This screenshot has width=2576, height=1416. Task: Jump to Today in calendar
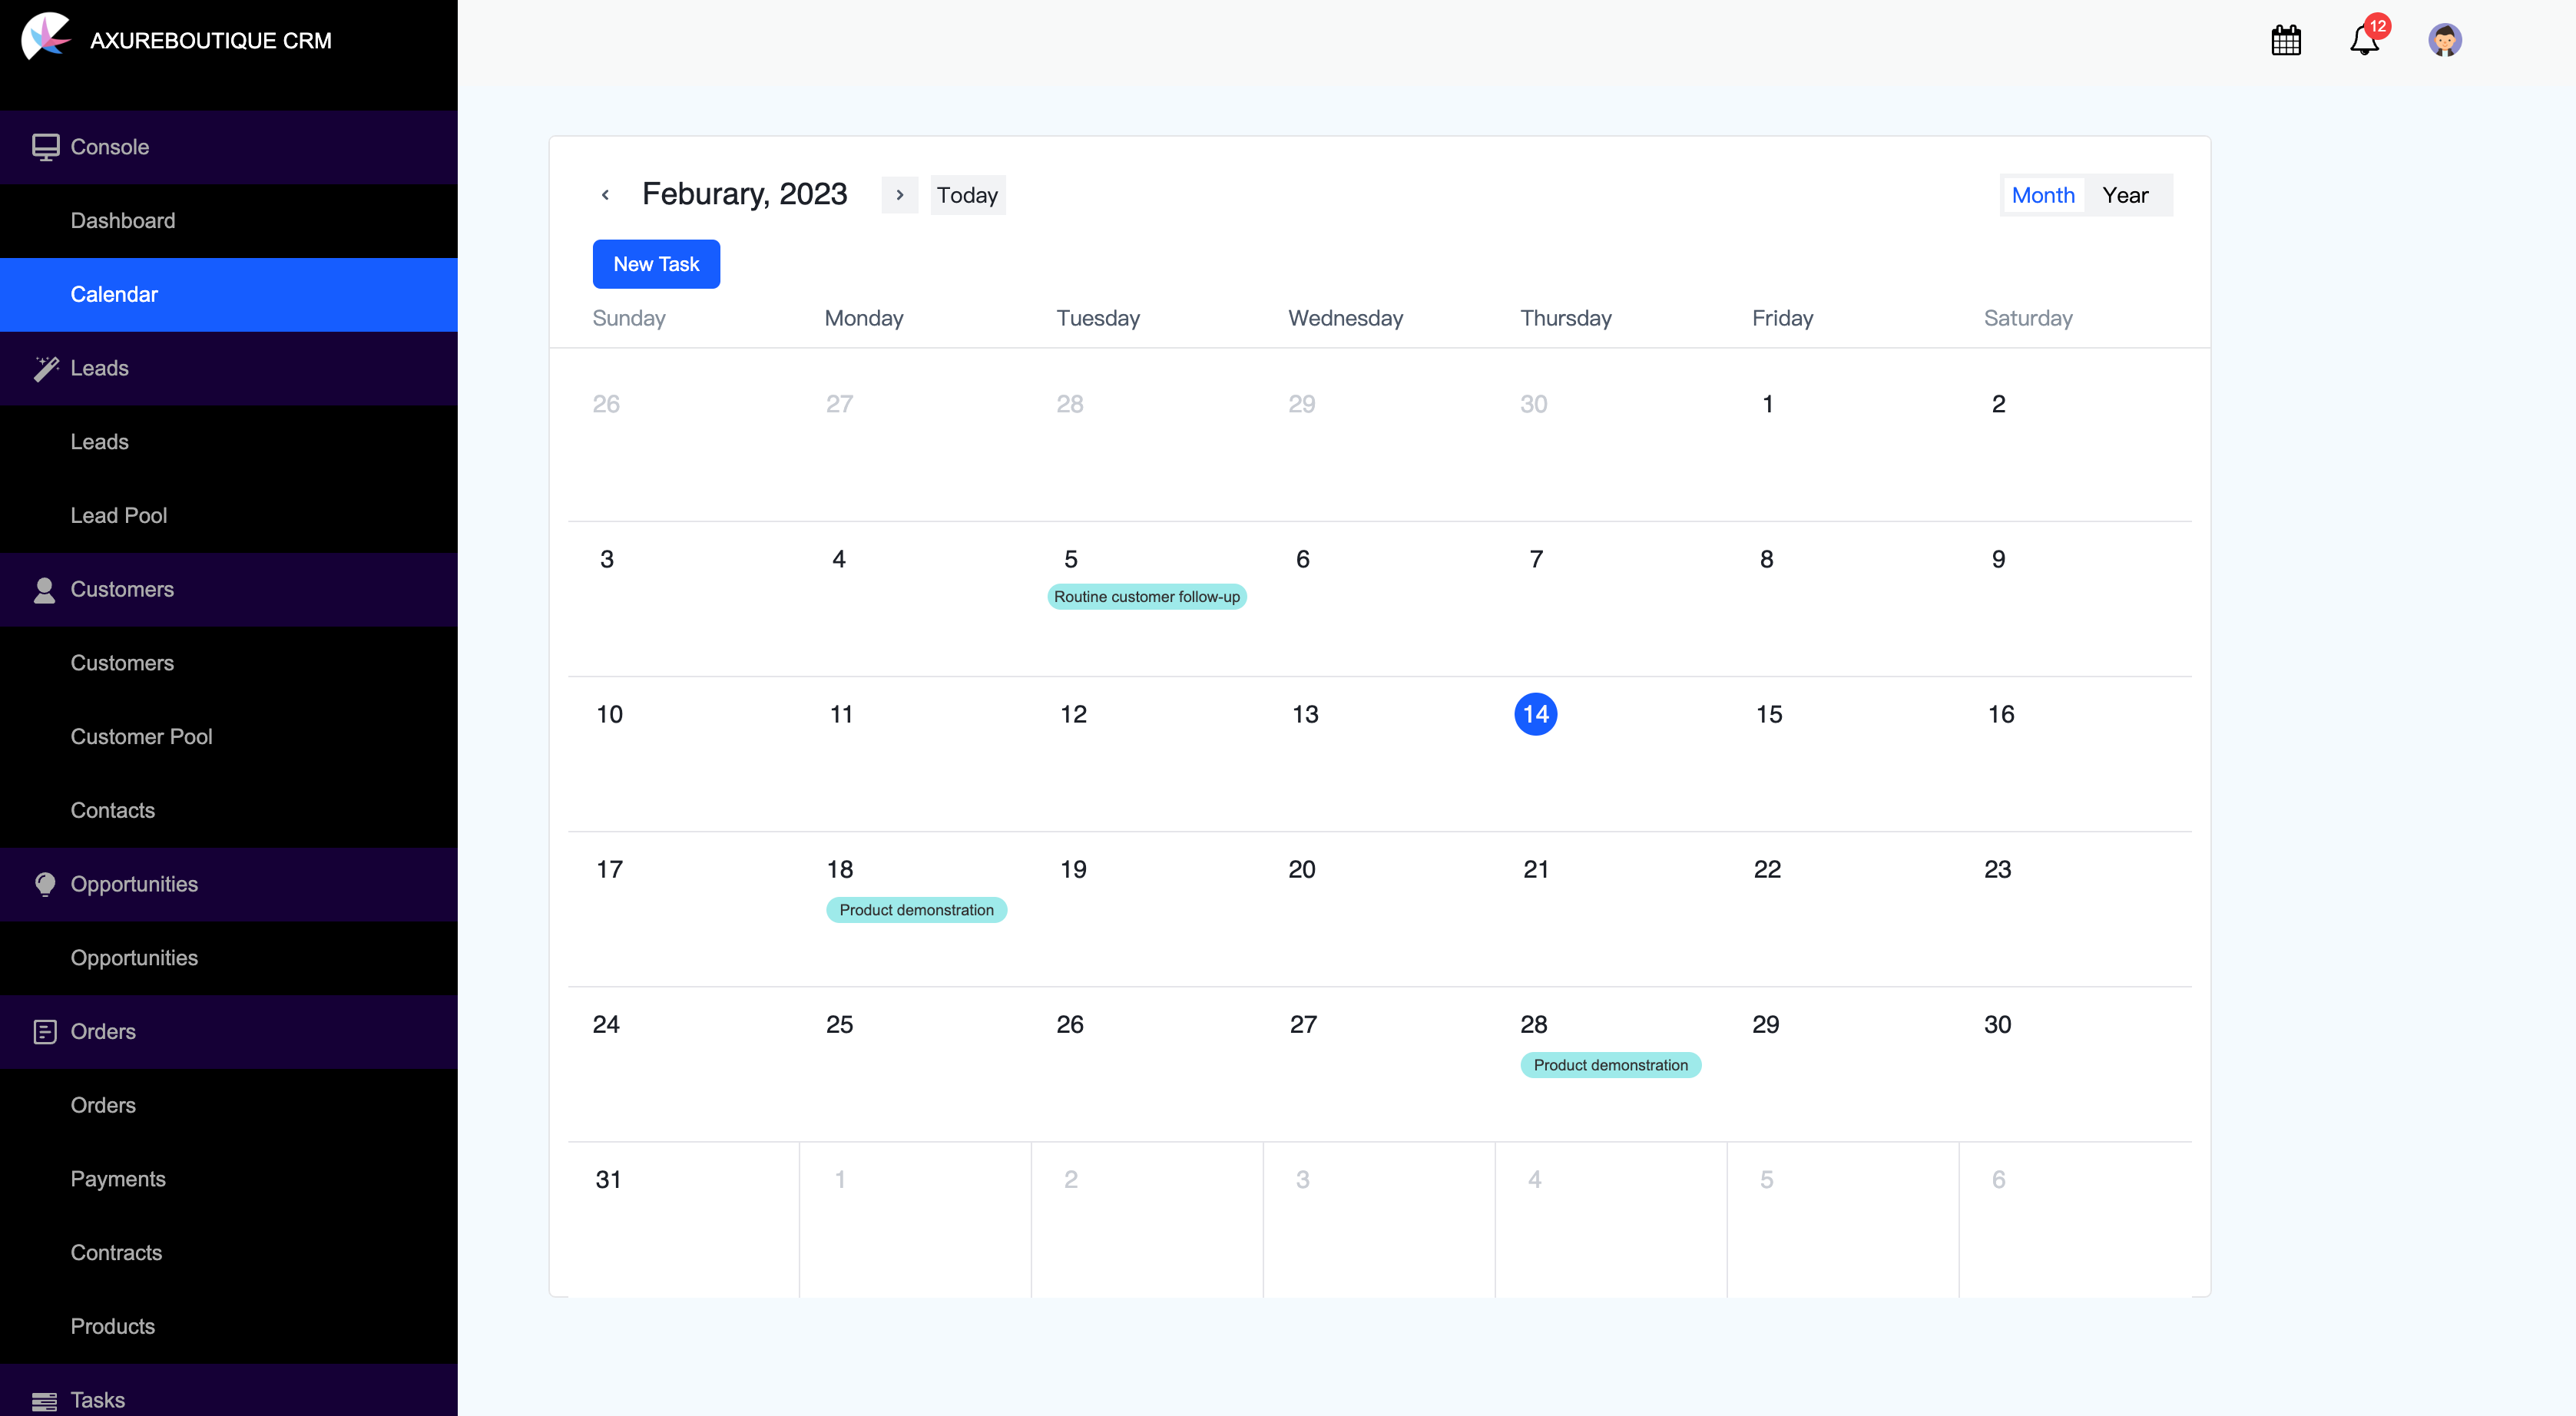tap(967, 195)
